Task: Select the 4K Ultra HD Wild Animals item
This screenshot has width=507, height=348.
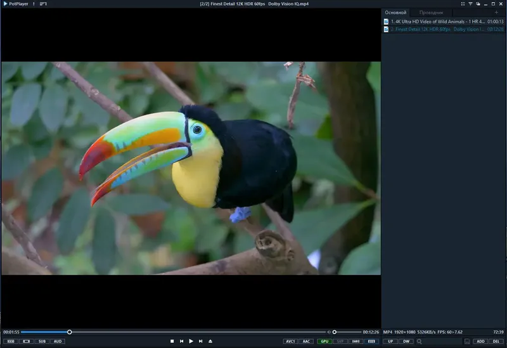Action: point(443,22)
